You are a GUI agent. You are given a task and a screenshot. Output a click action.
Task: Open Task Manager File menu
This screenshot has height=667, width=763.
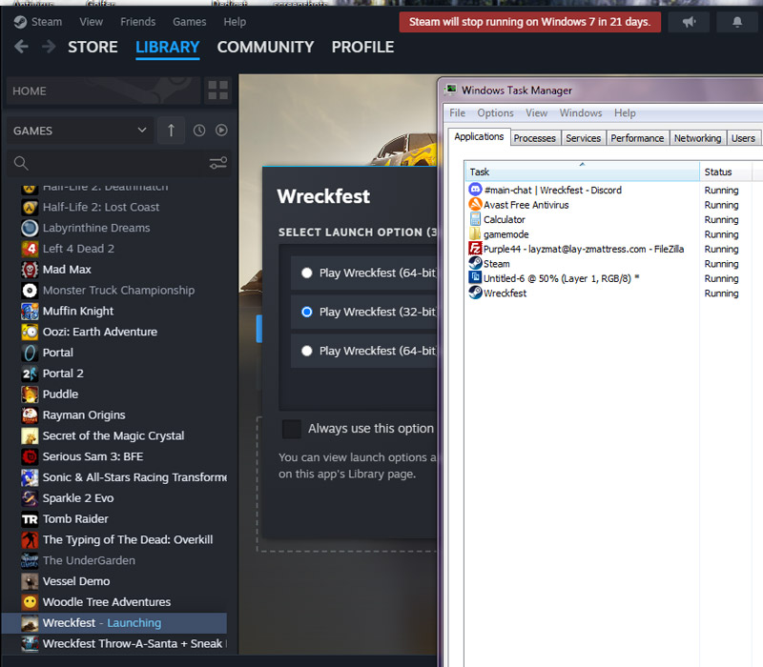tap(457, 112)
